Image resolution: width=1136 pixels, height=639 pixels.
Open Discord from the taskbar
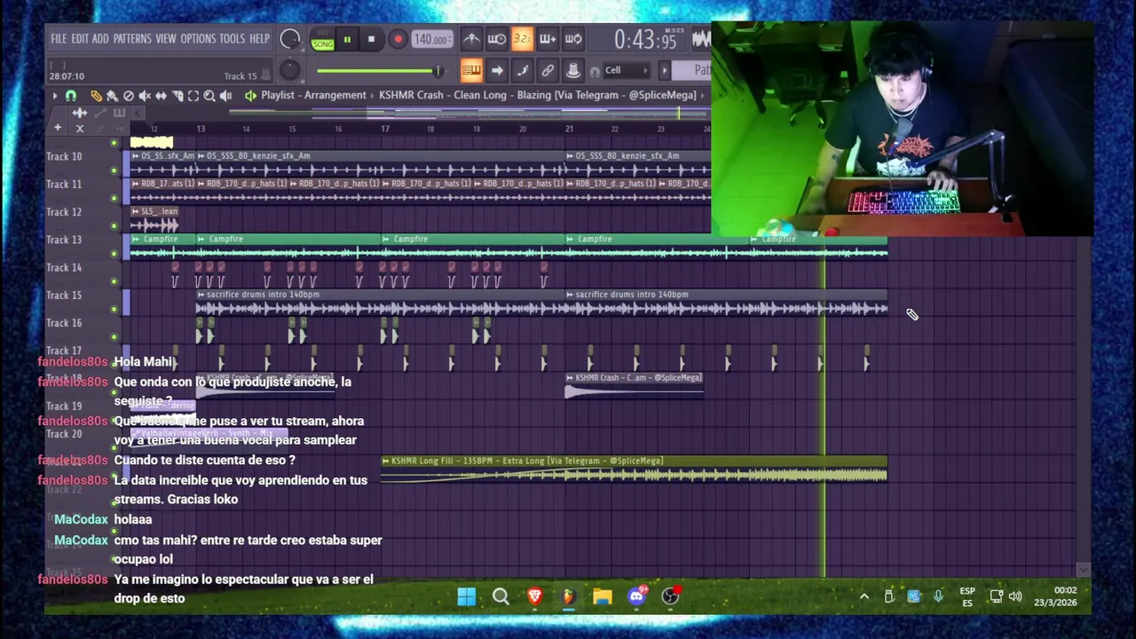(x=636, y=596)
